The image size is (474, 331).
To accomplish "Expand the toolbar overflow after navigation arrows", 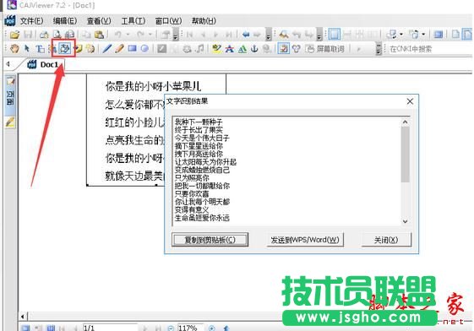I will (x=268, y=35).
